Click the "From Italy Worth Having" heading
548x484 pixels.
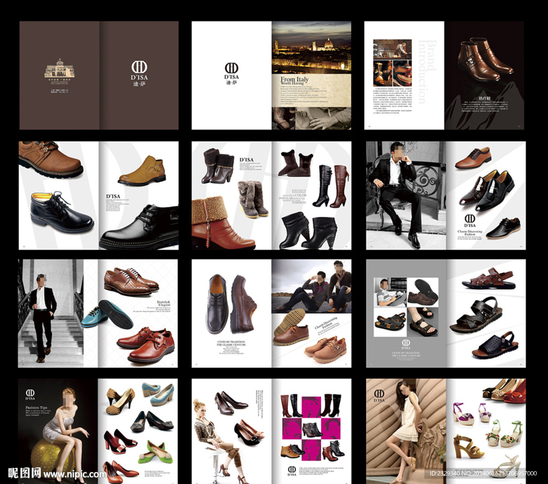294,81
